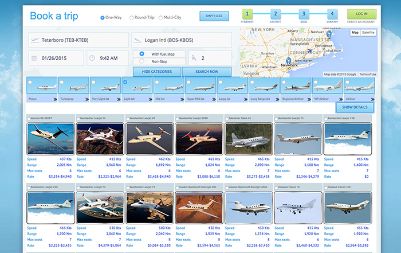Click the VIP Airliner category image

coord(327,85)
